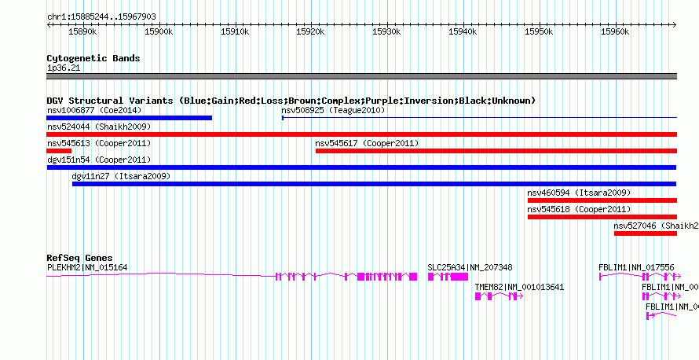This screenshot has width=699, height=360.
Task: Click the RefSeq Genes track heading
Action: pos(80,258)
